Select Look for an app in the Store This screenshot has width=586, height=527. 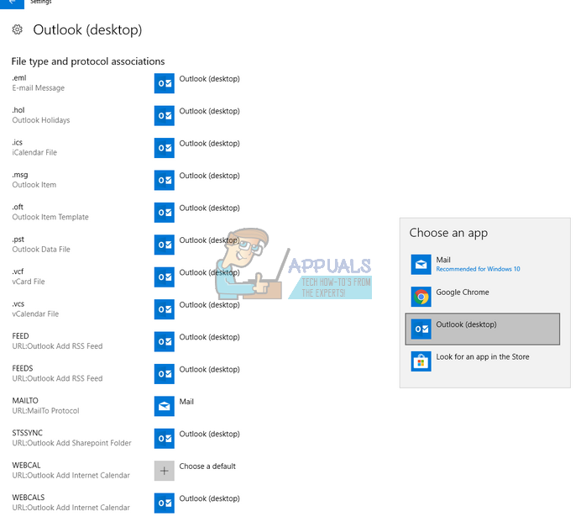[x=483, y=361]
